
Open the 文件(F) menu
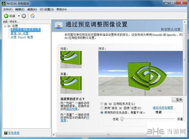(x=8, y=9)
